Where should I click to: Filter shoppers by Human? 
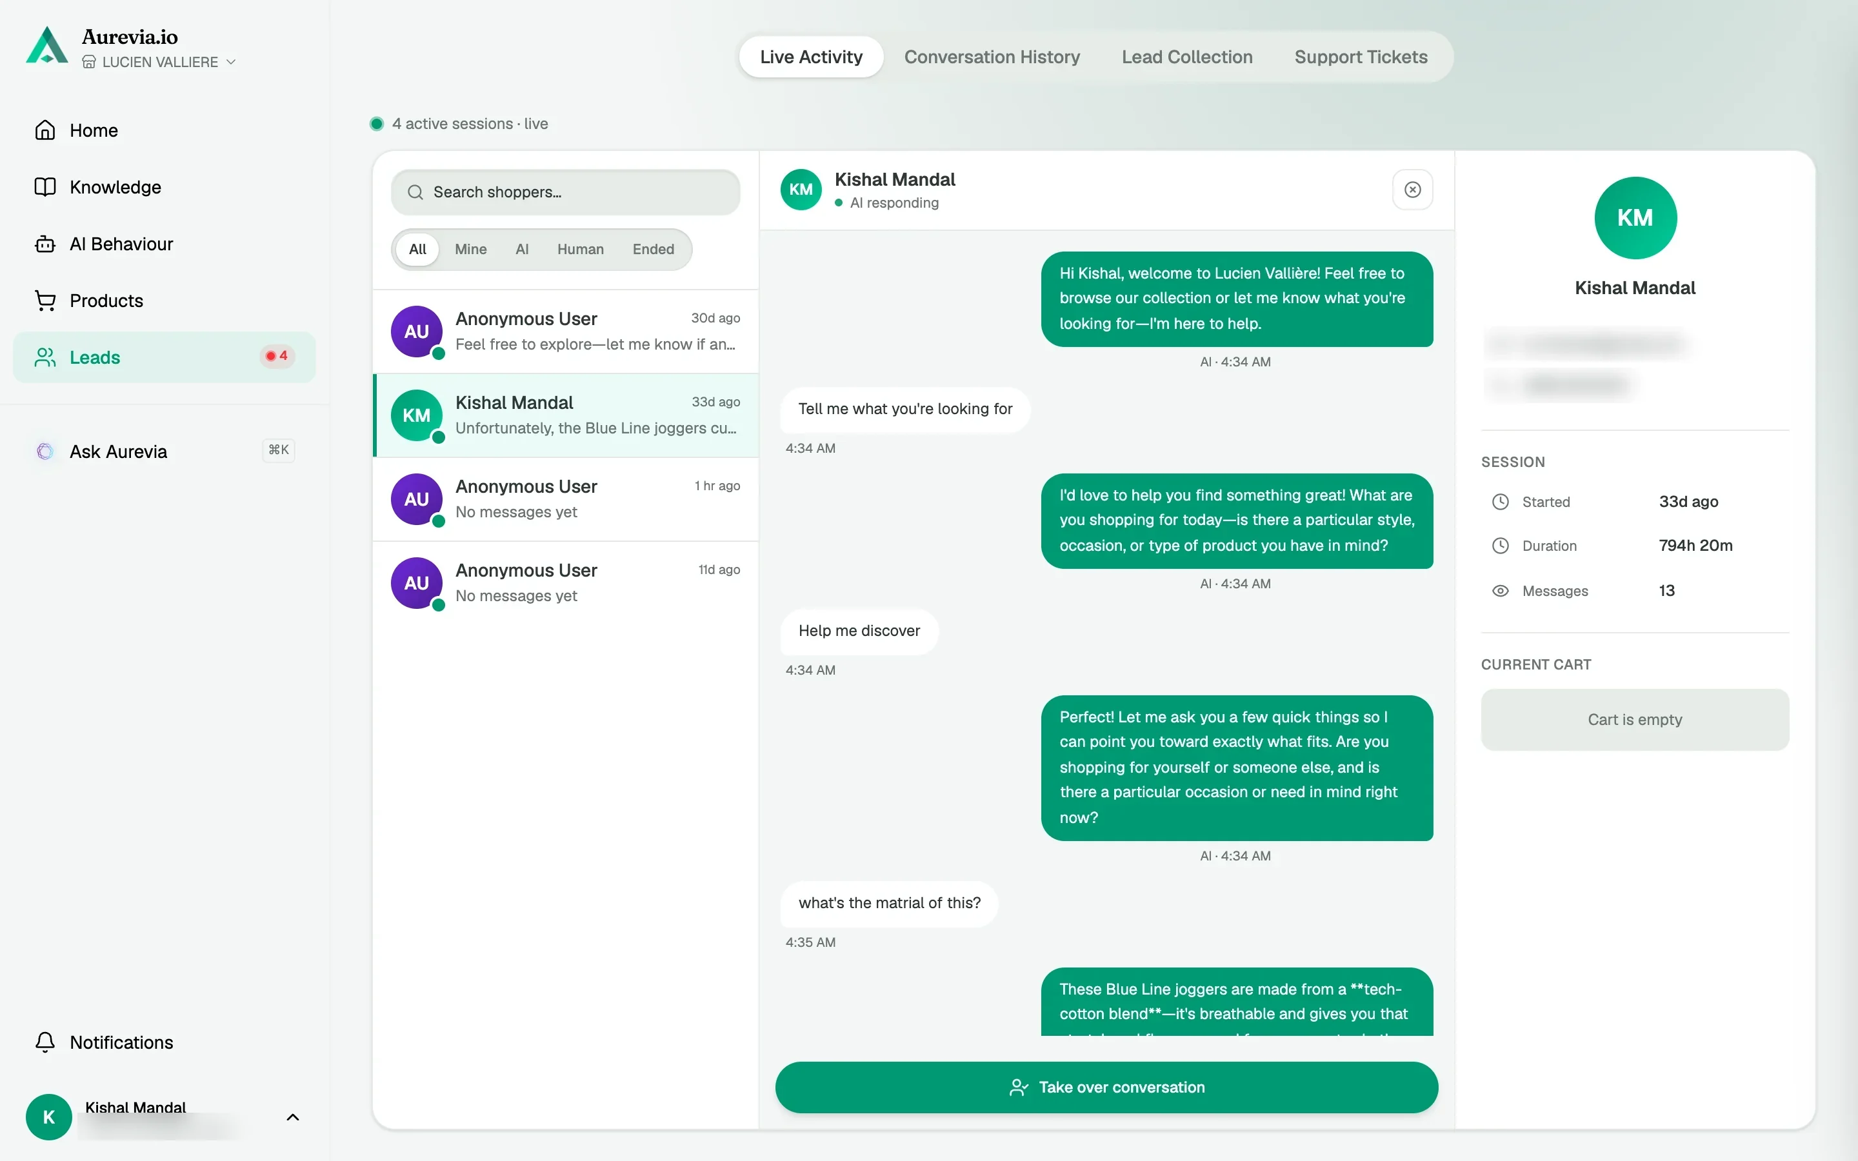pyautogui.click(x=581, y=249)
